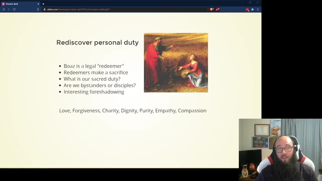322x181 pixels.
Task: Open Brave Rewards triangle icon
Action: pyautogui.click(x=218, y=9)
